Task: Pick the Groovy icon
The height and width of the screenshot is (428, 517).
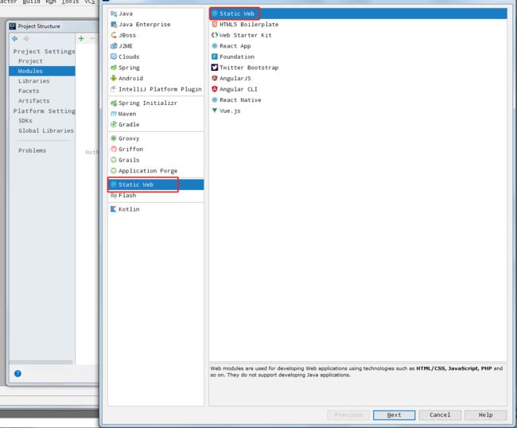Action: pos(114,138)
